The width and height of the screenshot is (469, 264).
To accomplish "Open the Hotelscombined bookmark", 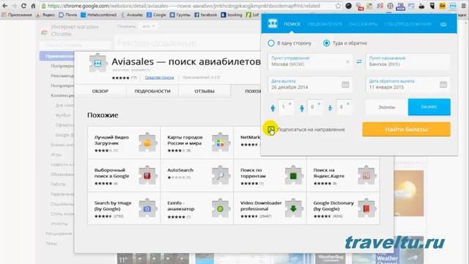I will point(98,15).
